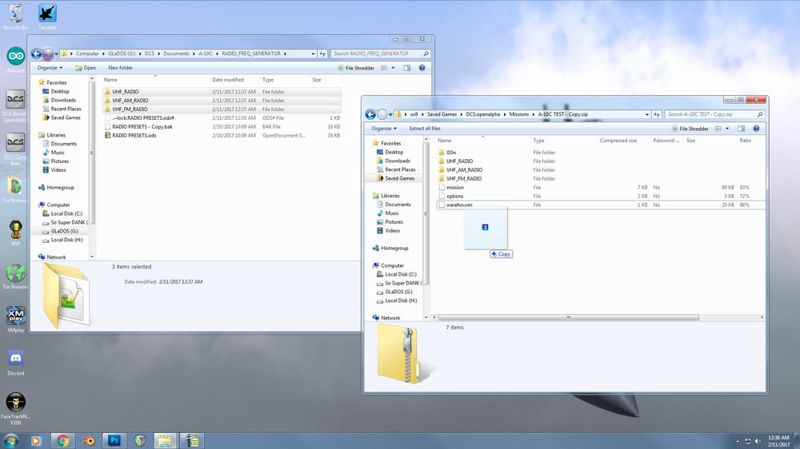Select GLaDOS (G:) drive in left window sidebar
Screen dimensions: 800x449
coord(64,231)
